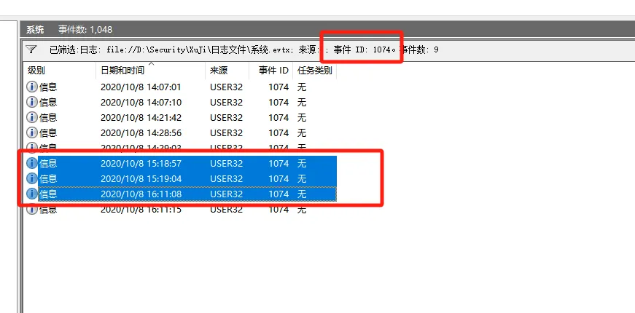Click info icon of 16:11:08 event
This screenshot has height=313, width=635.
pos(31,194)
